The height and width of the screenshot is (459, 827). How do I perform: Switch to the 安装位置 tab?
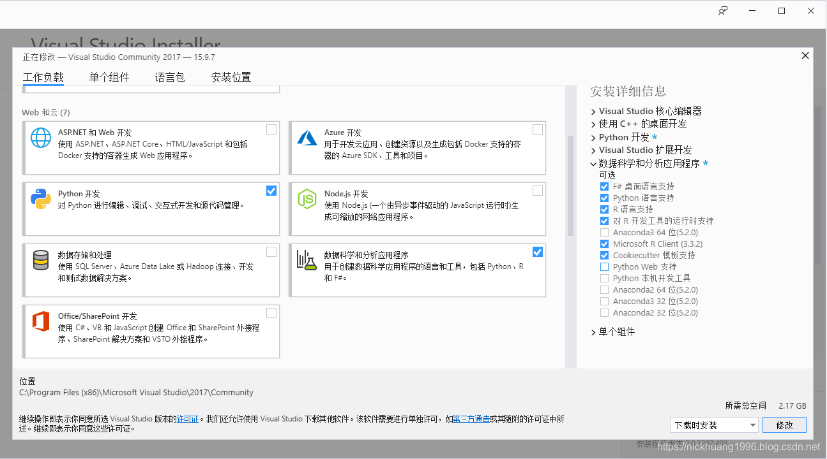point(231,78)
